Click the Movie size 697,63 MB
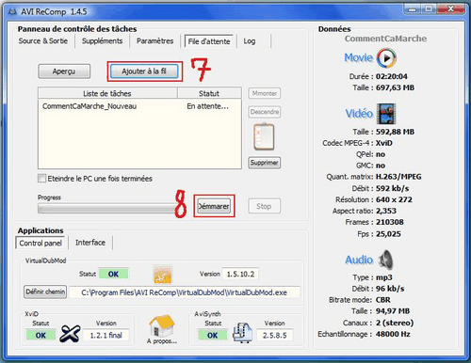Viewport: 471px width, 363px height. [x=395, y=87]
